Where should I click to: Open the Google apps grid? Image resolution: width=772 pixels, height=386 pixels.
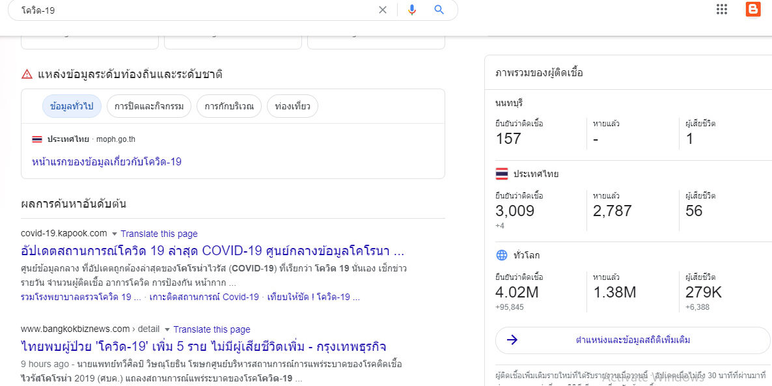721,9
